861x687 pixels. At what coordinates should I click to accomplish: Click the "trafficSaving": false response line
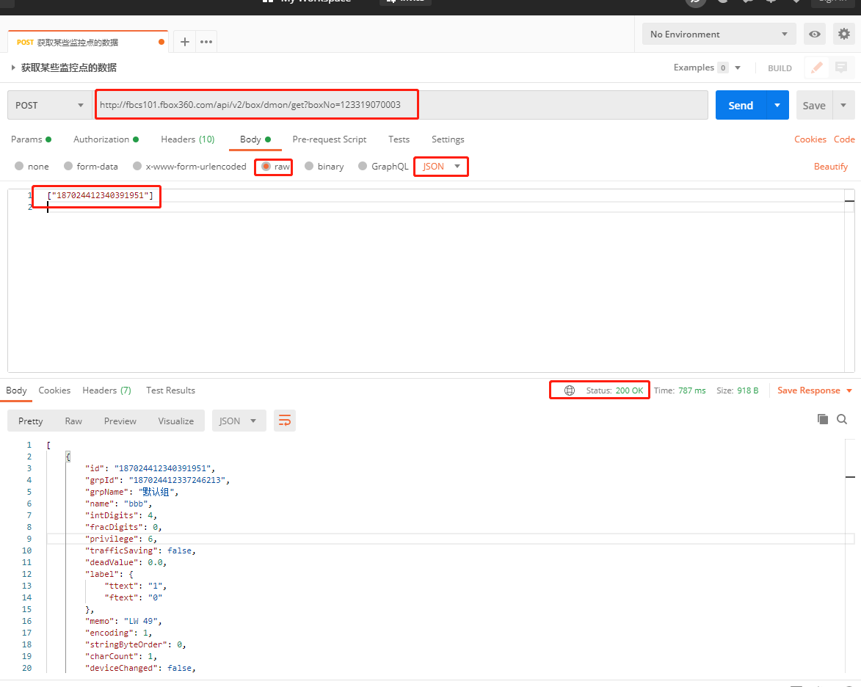(x=141, y=550)
